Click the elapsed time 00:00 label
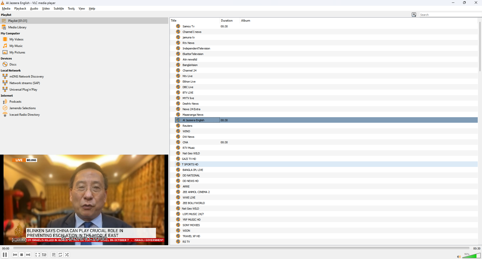This screenshot has width=482, height=259. tap(6, 248)
